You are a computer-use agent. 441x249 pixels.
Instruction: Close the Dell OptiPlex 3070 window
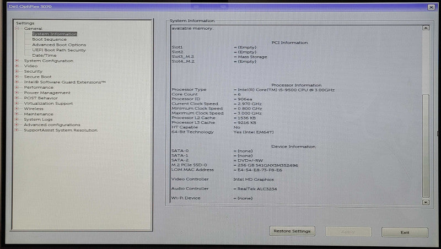[x=431, y=7]
